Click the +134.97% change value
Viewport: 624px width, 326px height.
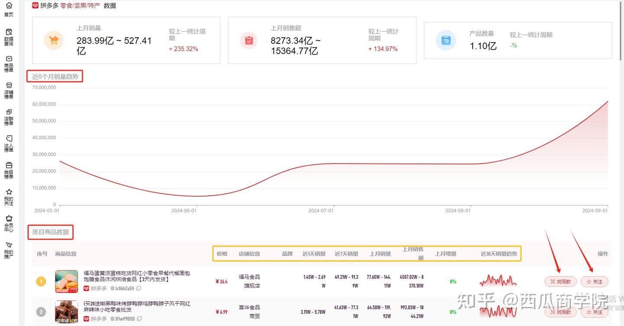point(383,49)
